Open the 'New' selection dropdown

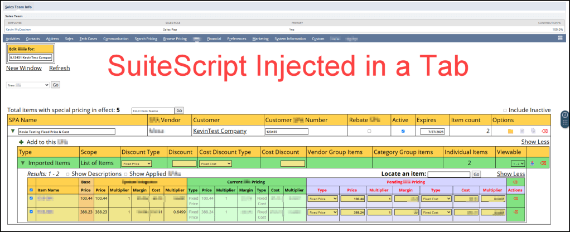[28, 85]
